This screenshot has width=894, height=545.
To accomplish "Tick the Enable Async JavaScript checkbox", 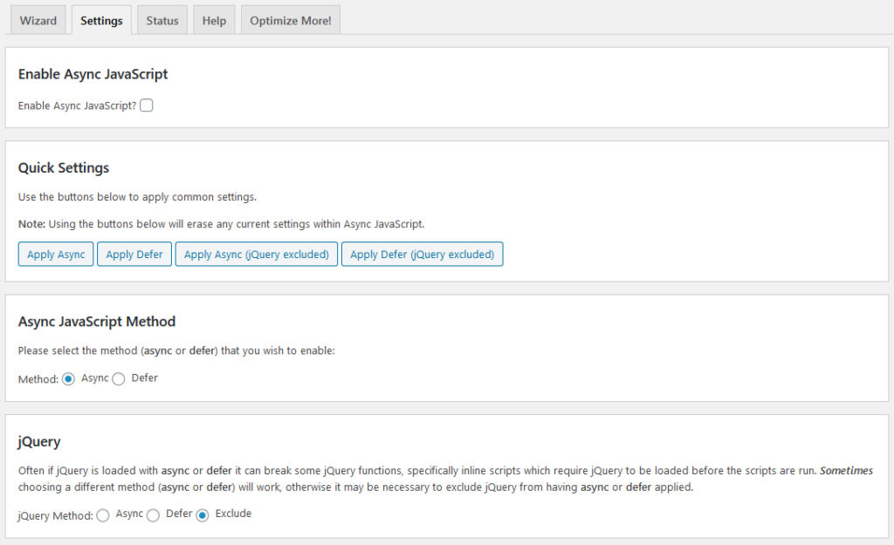I will (147, 106).
